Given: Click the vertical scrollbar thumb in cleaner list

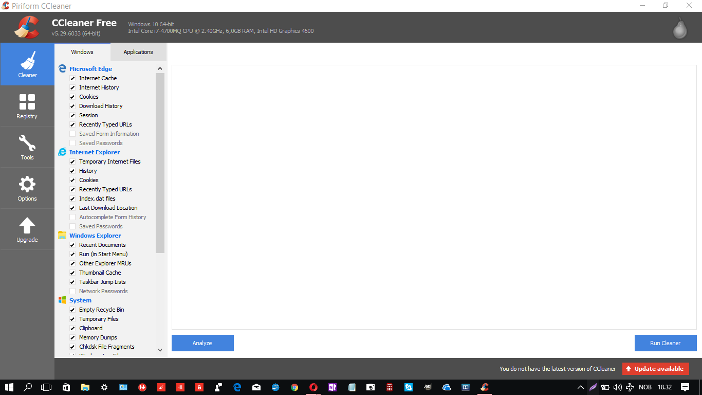Looking at the screenshot, I should (x=160, y=163).
